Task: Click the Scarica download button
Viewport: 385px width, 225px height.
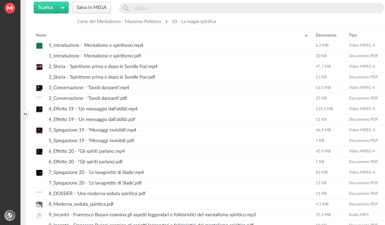Action: [45, 8]
